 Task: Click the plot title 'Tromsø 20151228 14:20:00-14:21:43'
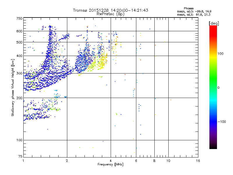pos(111,10)
